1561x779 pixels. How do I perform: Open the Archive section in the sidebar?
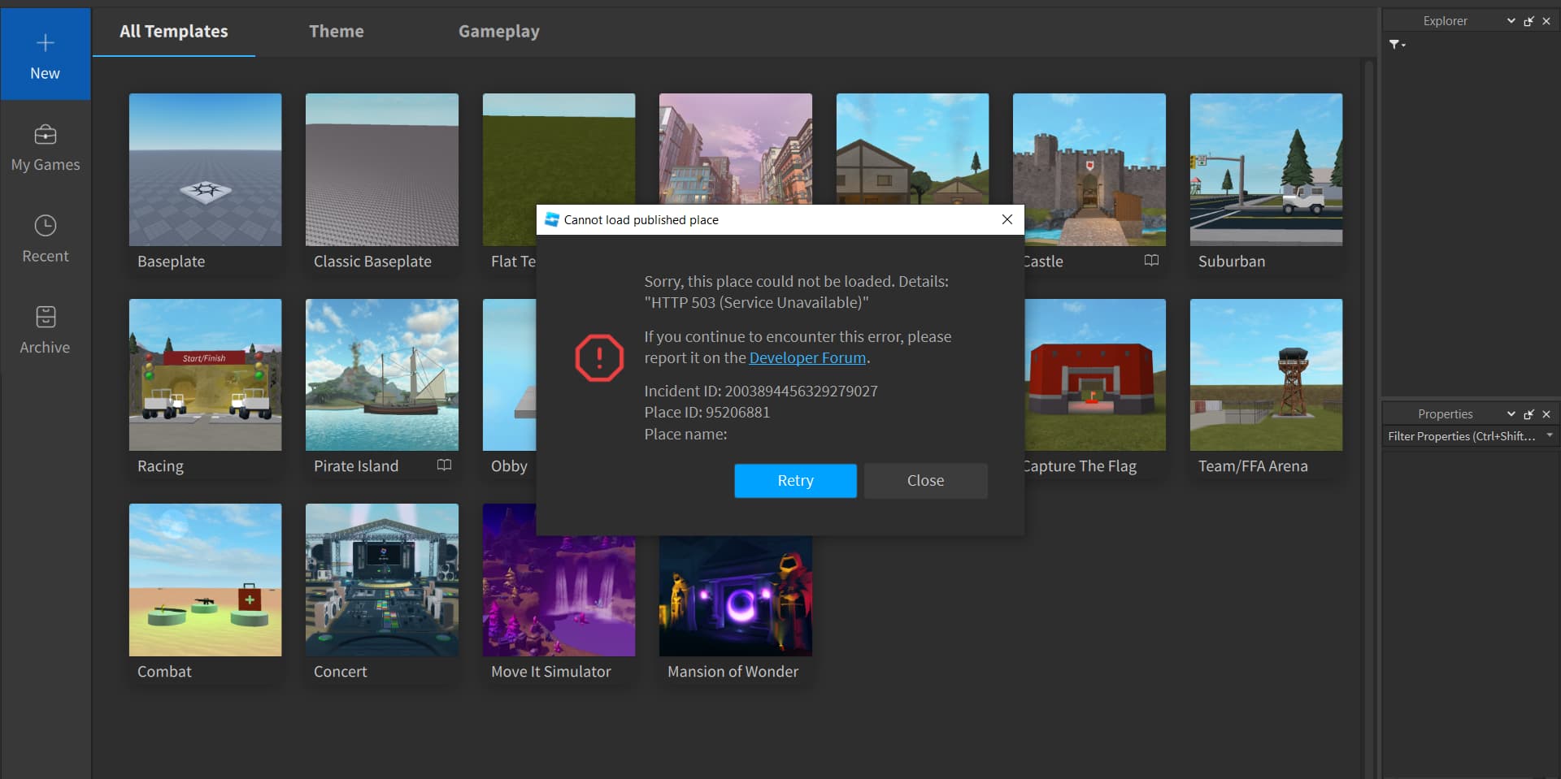pyautogui.click(x=45, y=330)
